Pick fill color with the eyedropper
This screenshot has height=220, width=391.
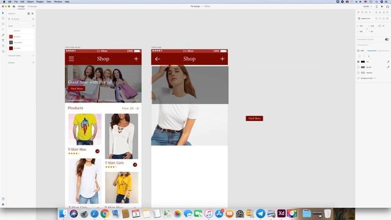coord(388,62)
